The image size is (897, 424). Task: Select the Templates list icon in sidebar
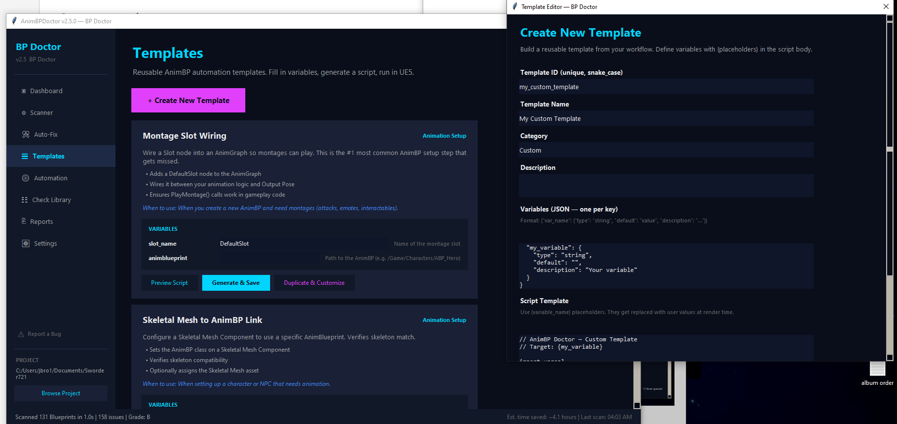(25, 157)
